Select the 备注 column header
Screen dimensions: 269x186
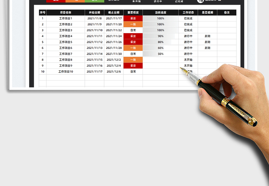(x=227, y=12)
